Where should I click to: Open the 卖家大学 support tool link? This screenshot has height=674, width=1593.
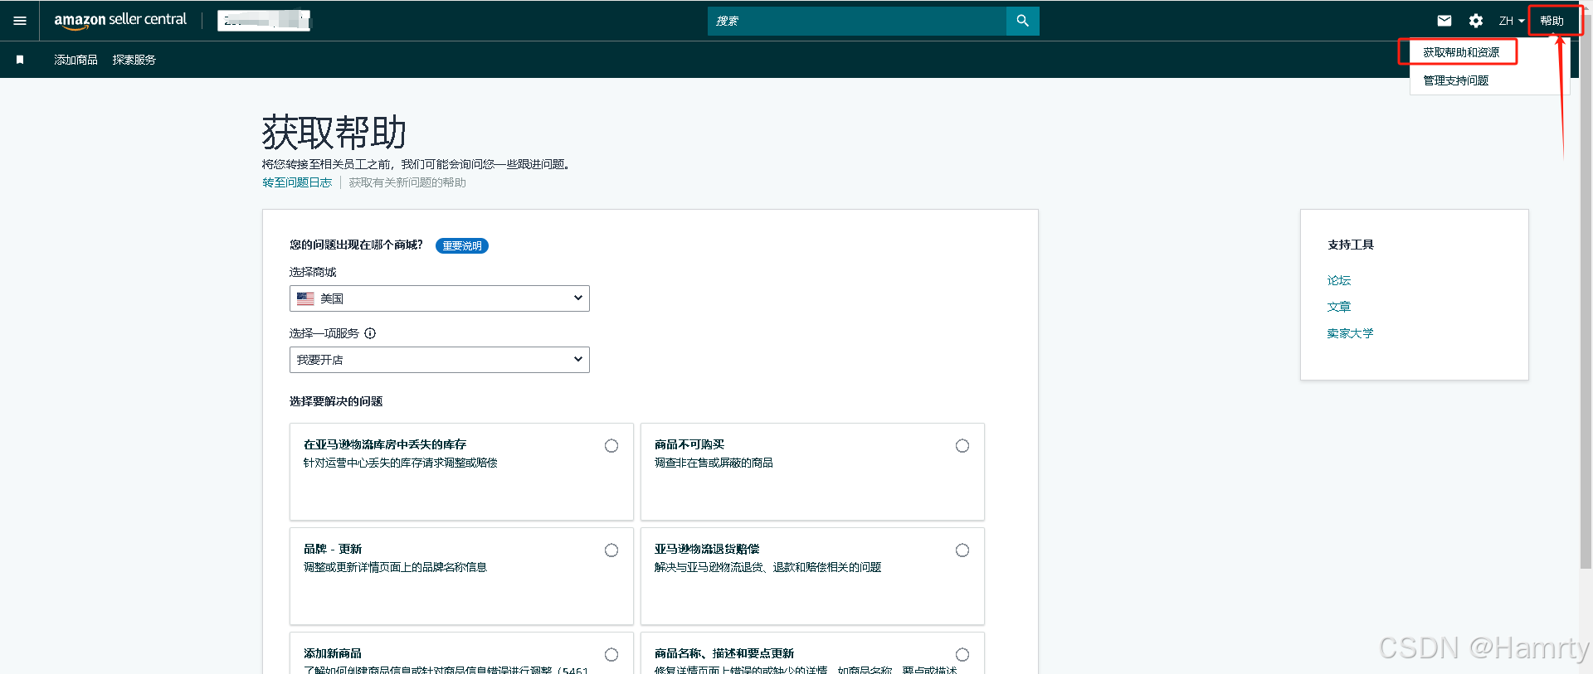coord(1350,333)
